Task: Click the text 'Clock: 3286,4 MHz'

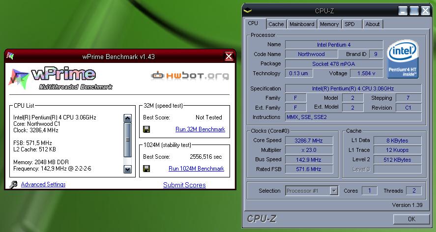Action: pos(35,130)
